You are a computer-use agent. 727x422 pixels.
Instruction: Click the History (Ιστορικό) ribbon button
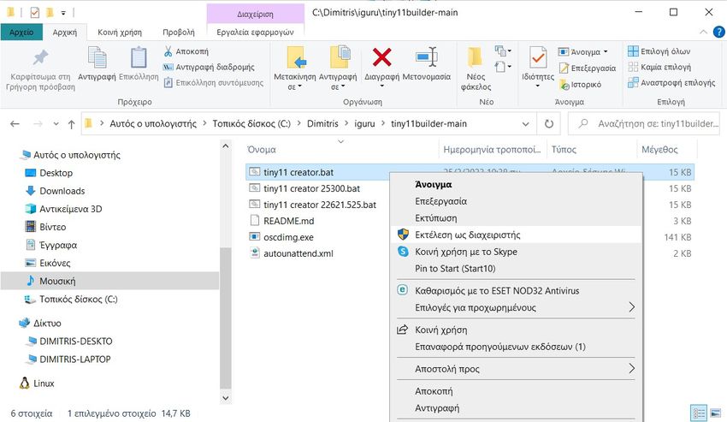[x=581, y=85]
